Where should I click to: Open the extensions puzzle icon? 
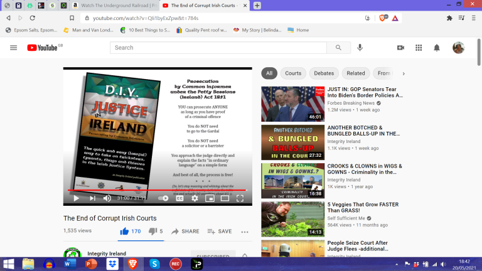coord(449,18)
